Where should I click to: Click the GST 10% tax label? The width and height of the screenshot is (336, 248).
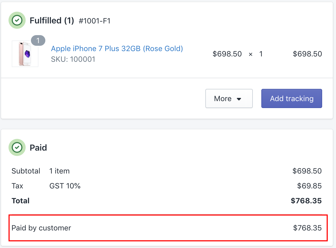coord(65,186)
